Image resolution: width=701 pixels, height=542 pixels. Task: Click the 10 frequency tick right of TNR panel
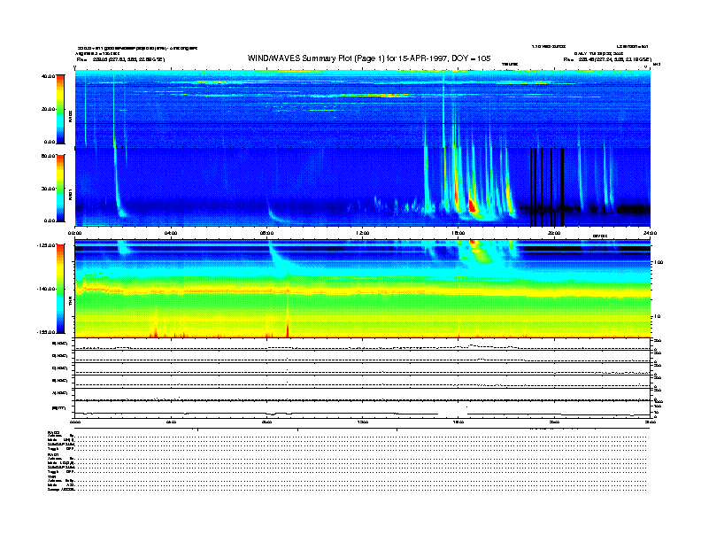pyautogui.click(x=657, y=317)
